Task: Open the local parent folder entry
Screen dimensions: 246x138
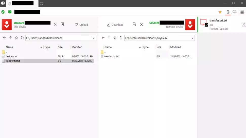Action: [48, 52]
